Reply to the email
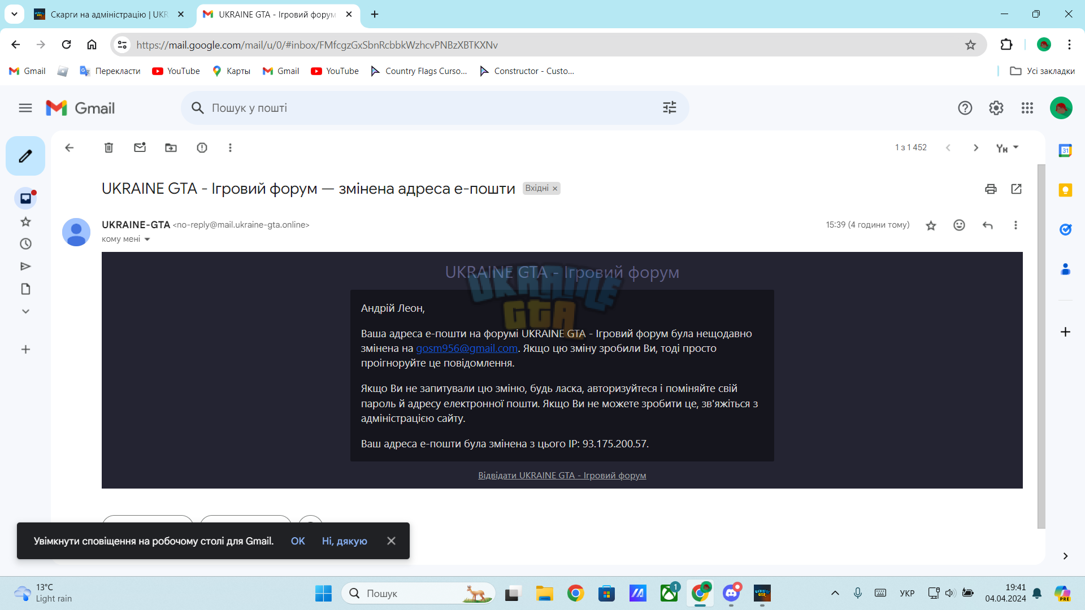 click(x=988, y=225)
